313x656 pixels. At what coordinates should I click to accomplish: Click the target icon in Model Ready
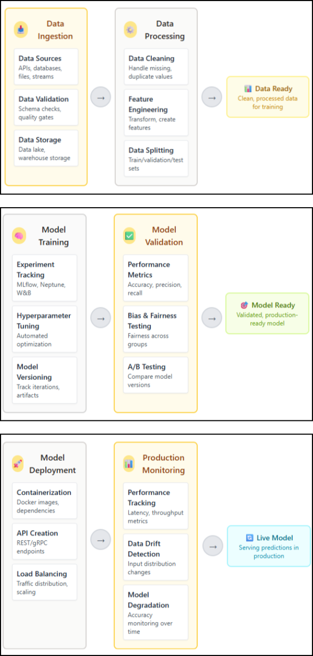tap(244, 306)
